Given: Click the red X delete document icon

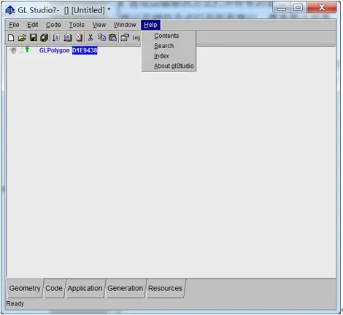Looking at the screenshot, I should 79,37.
